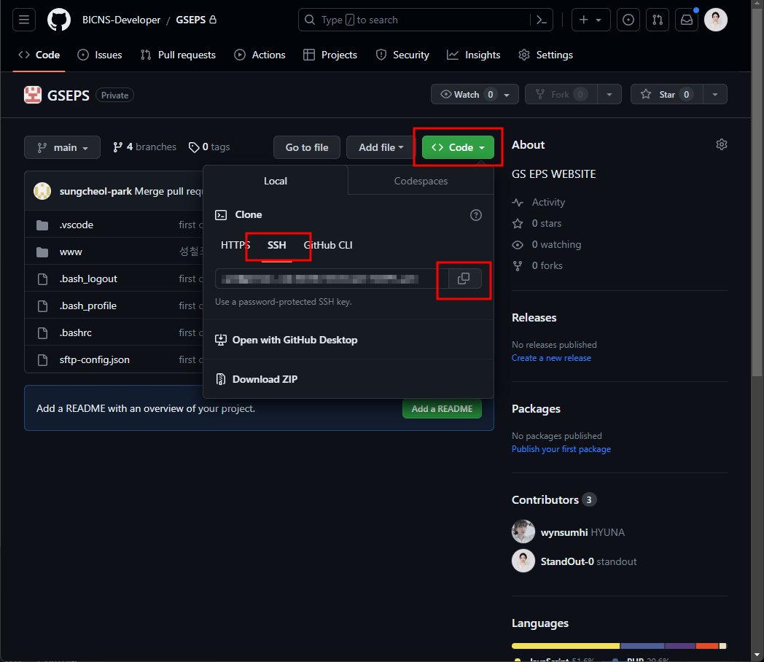Open the create new plus dropdown
The image size is (764, 662).
pyautogui.click(x=590, y=20)
